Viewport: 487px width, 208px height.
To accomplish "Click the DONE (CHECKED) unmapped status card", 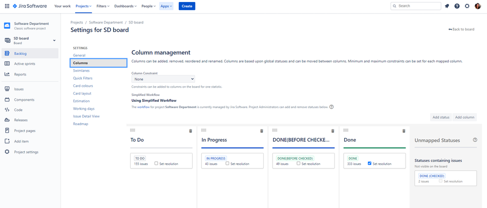I will (446, 178).
